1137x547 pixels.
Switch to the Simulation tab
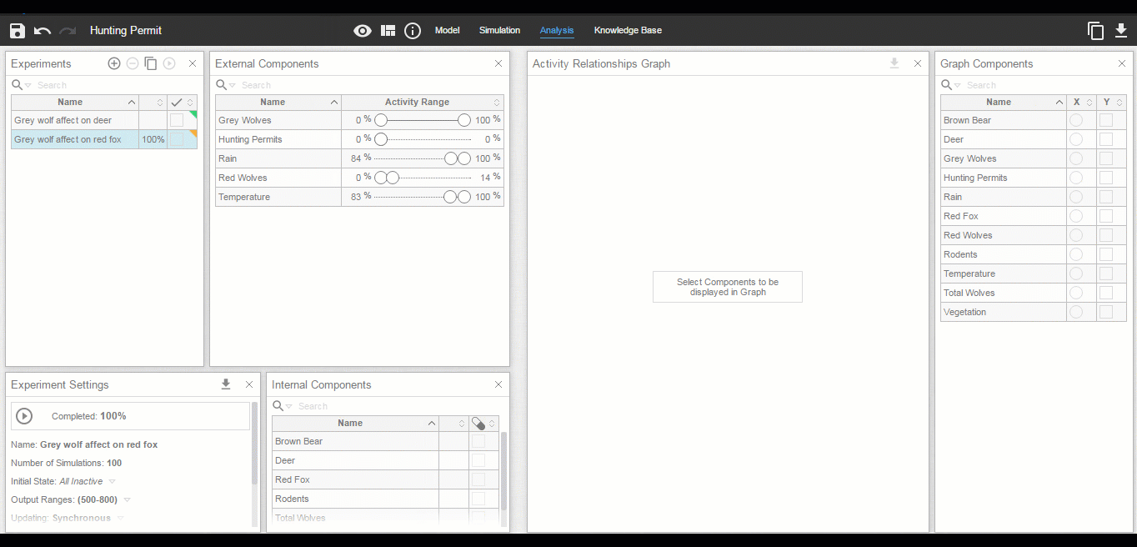pyautogui.click(x=499, y=31)
